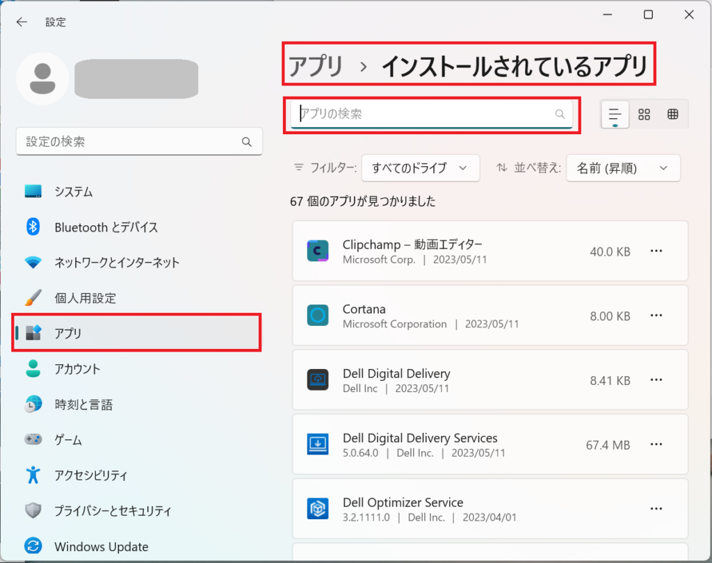The image size is (712, 563).
Task: Click the アクセシビリティ figure icon
Action: point(33,475)
